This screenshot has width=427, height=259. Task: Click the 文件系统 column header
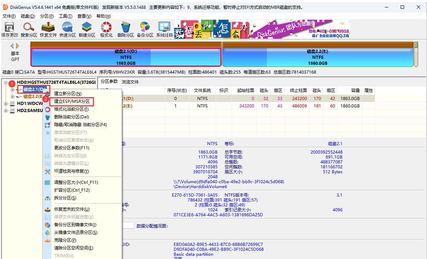tap(202, 91)
